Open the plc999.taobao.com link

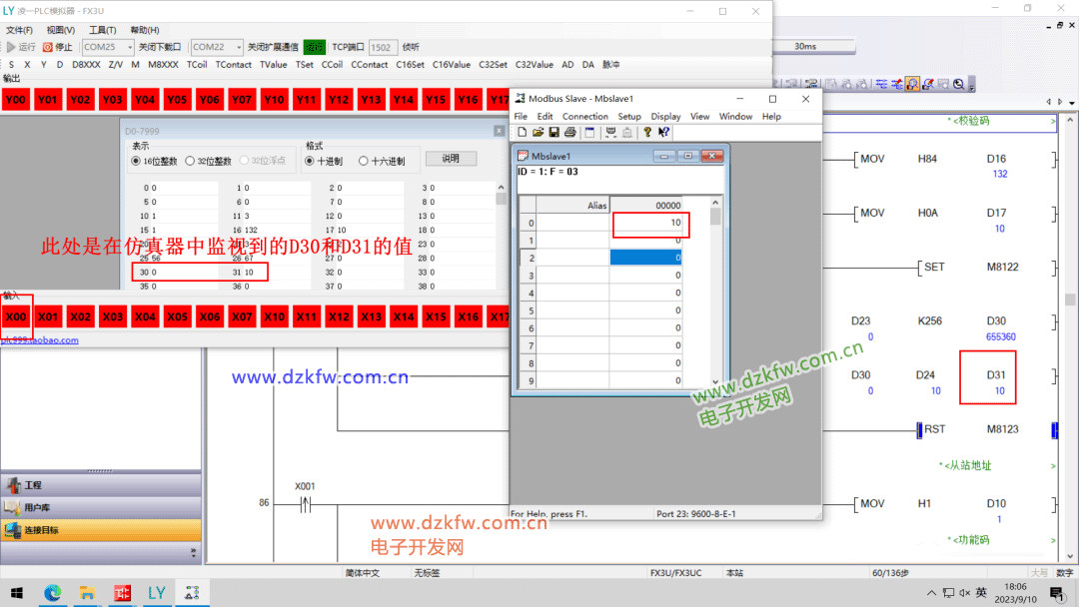40,340
